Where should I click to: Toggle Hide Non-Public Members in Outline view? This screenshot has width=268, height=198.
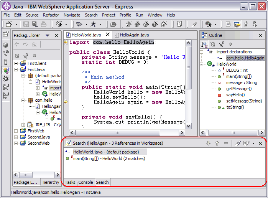point(230,45)
